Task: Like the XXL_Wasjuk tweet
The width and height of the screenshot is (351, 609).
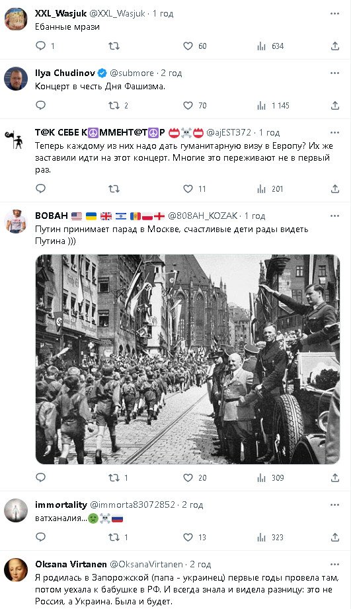Action: 195,46
